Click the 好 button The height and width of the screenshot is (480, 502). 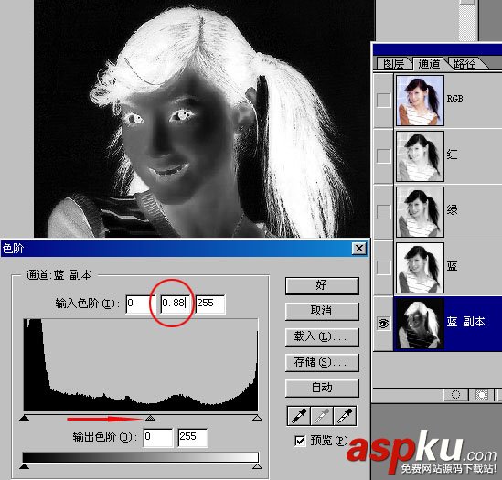(x=322, y=285)
